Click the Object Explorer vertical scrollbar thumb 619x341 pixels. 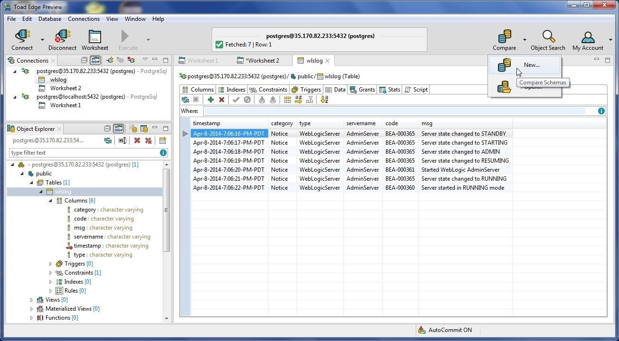(x=166, y=210)
